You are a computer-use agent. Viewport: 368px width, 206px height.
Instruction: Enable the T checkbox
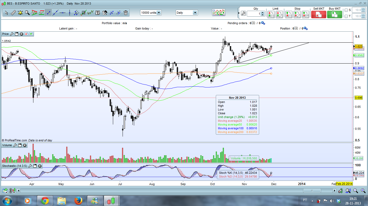click(x=346, y=16)
